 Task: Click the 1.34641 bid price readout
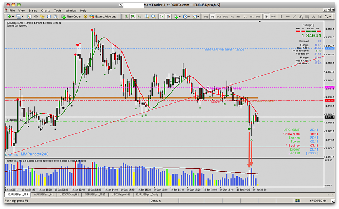tap(311, 36)
